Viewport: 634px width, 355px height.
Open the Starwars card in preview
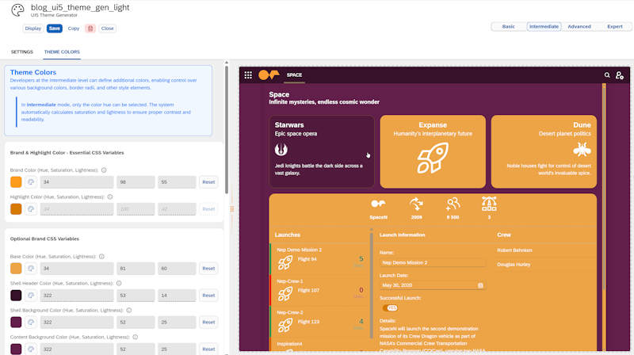point(322,151)
